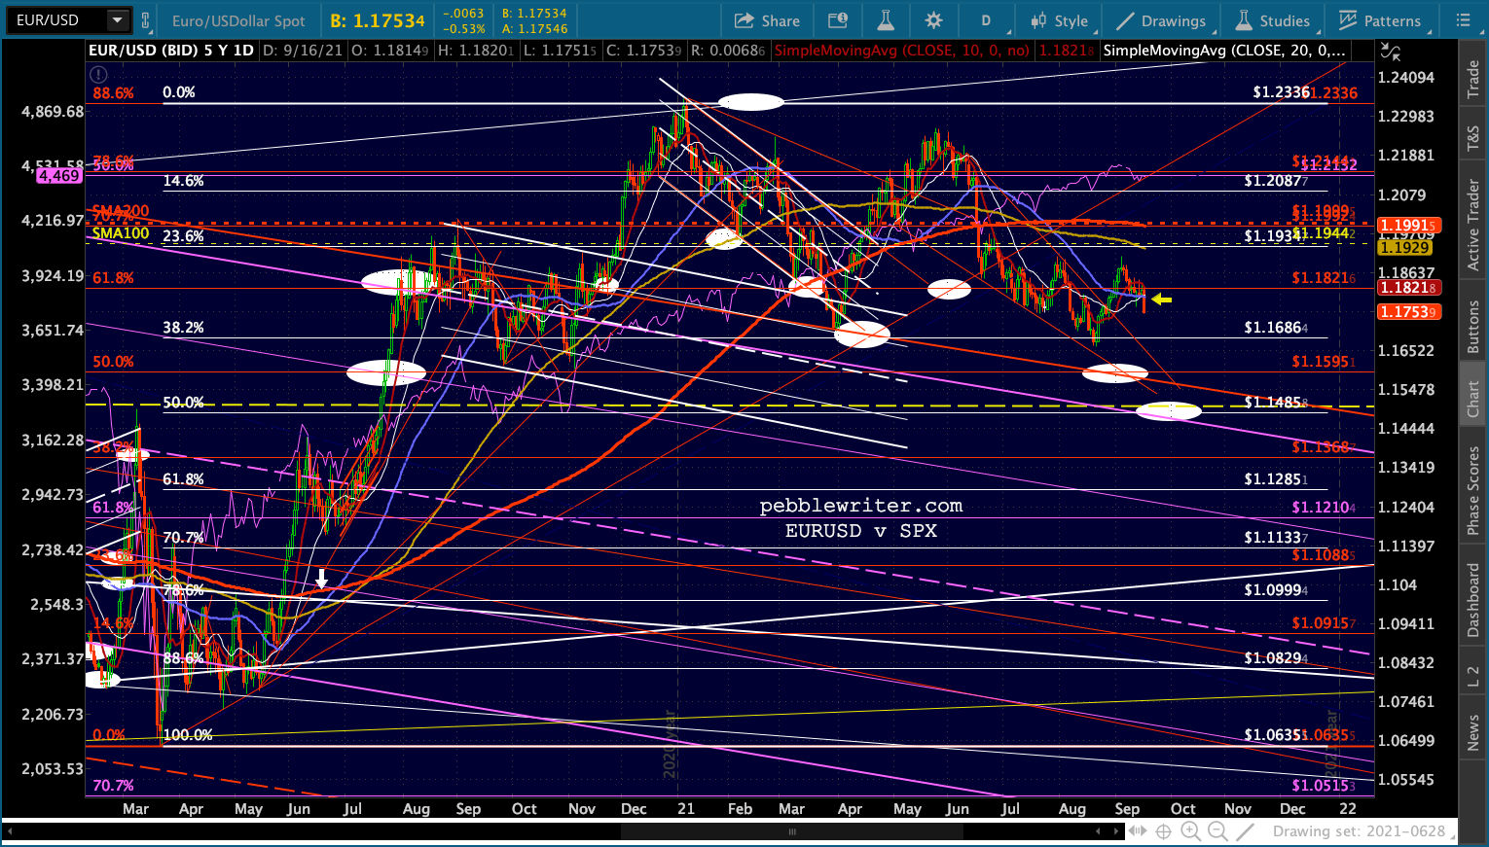Open the list menu icon at top right
Image resolution: width=1489 pixels, height=847 pixels.
point(1463,20)
